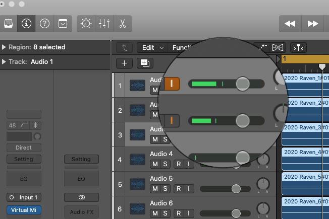Open the Edit menu dropdown
The width and height of the screenshot is (329, 219).
tap(152, 48)
